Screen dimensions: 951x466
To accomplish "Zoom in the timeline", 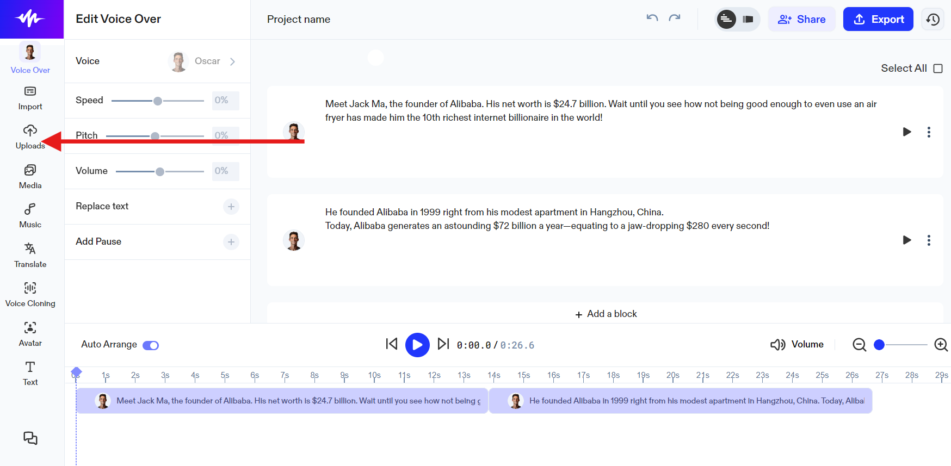I will pyautogui.click(x=941, y=345).
